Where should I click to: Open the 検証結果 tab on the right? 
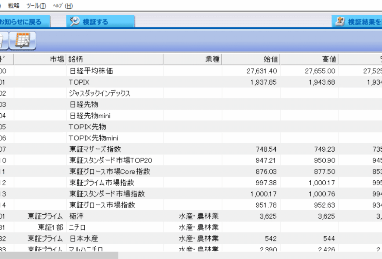(x=364, y=22)
